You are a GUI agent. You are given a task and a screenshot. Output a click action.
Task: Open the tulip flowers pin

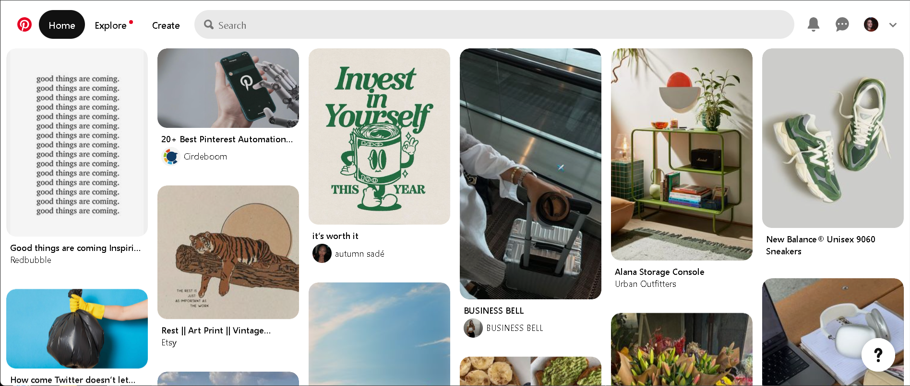pos(681,350)
